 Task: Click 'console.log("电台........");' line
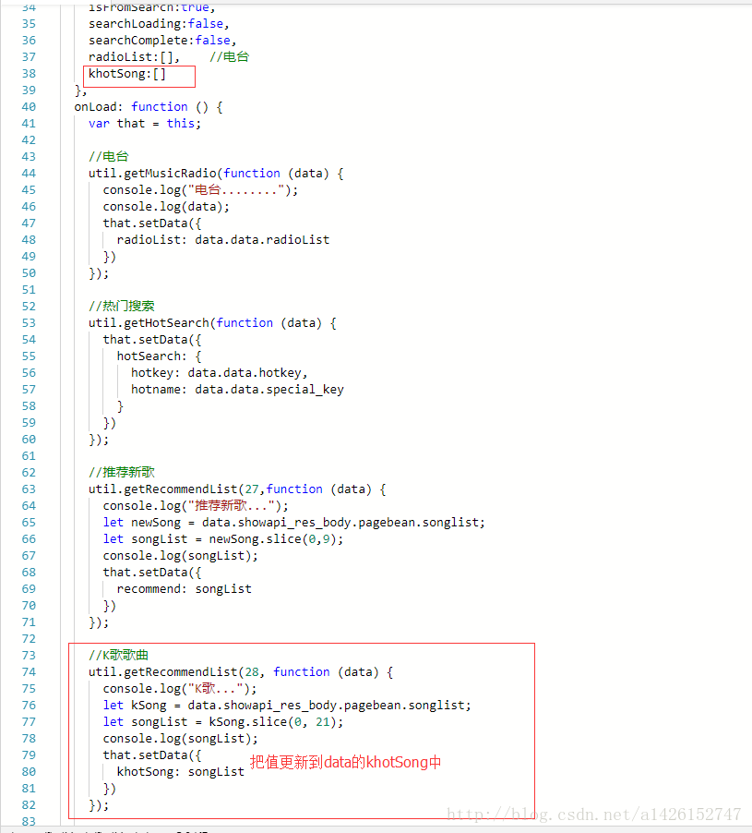(200, 190)
